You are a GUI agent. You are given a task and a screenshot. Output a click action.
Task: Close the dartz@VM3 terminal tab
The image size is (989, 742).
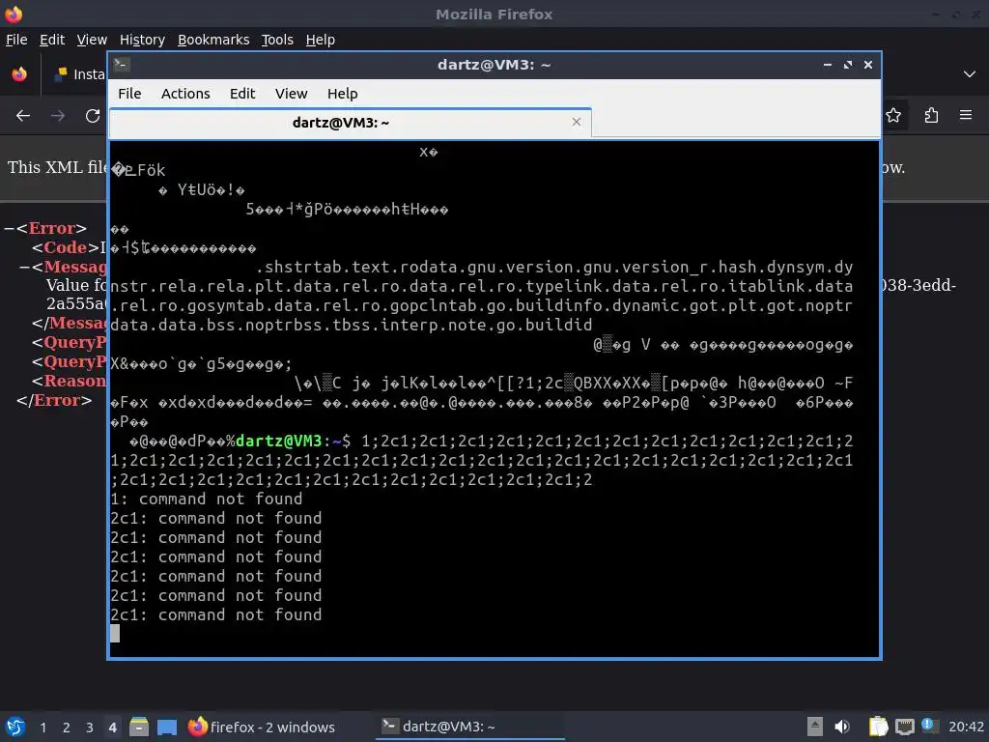576,122
